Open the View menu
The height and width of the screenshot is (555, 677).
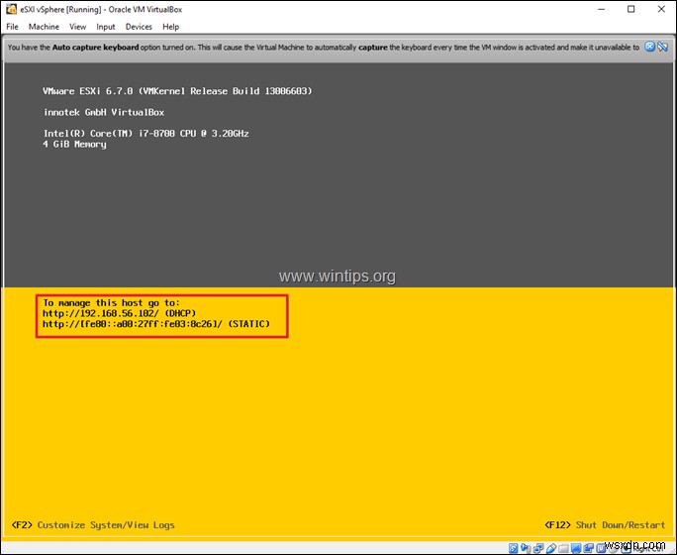point(78,27)
